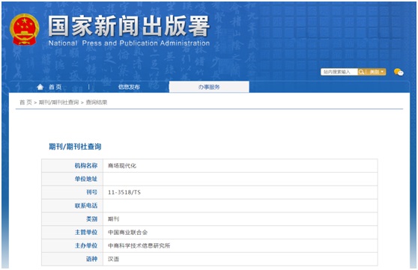Open the 信息发布 navigation tab
The image size is (418, 270).
coord(129,87)
